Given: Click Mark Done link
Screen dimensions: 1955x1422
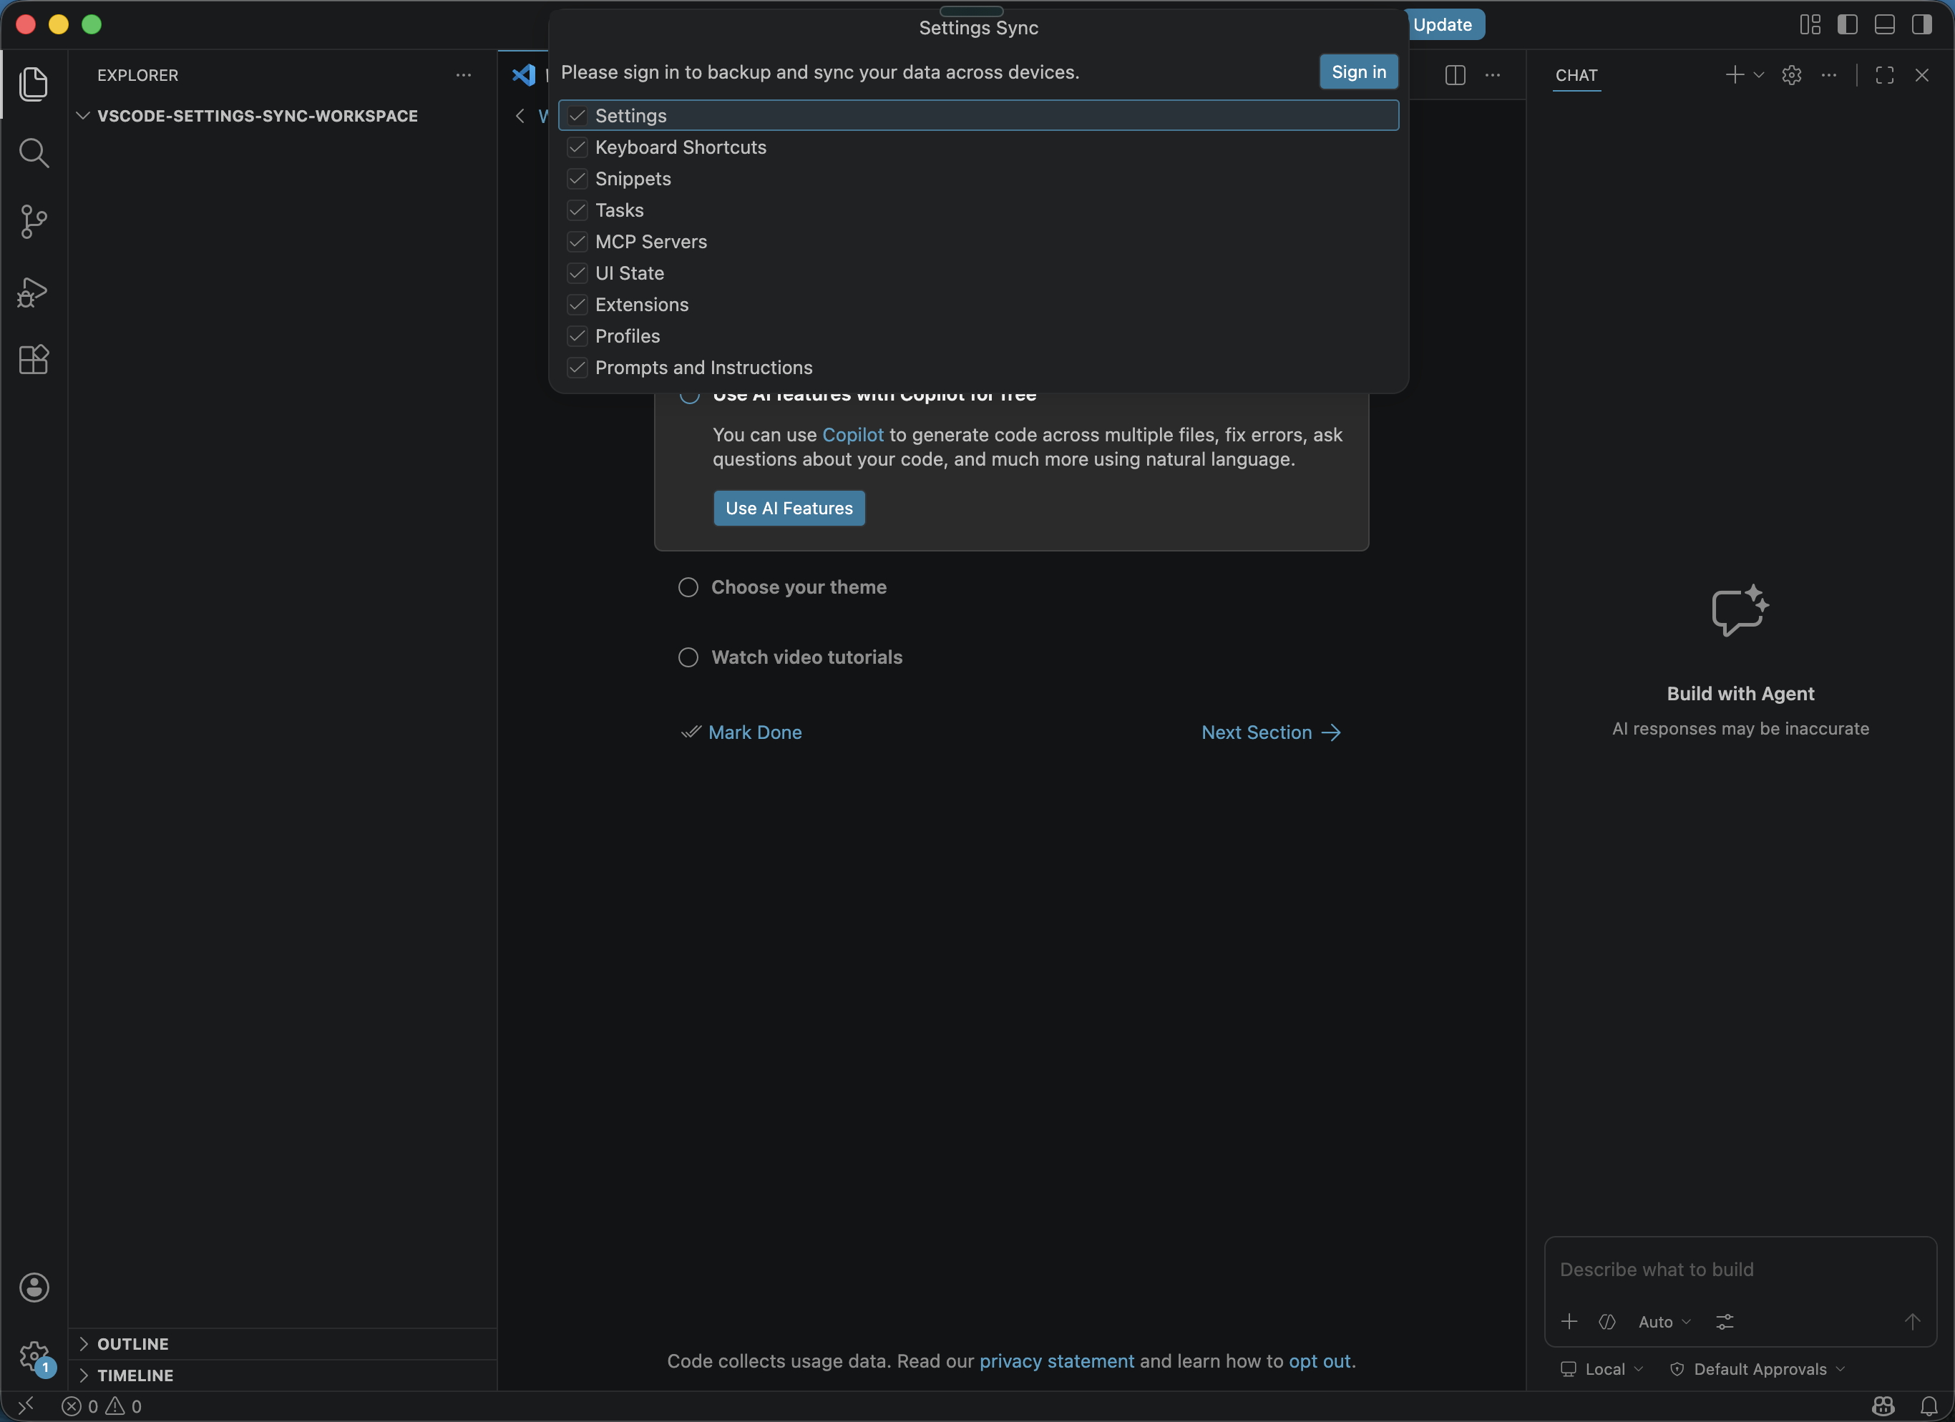Looking at the screenshot, I should [741, 732].
